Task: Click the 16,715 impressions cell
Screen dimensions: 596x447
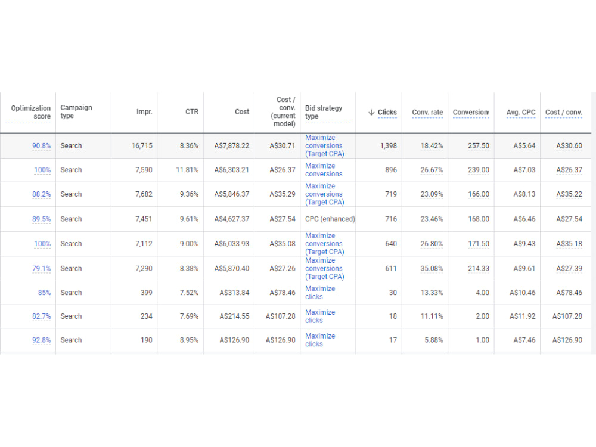Action: [x=142, y=145]
